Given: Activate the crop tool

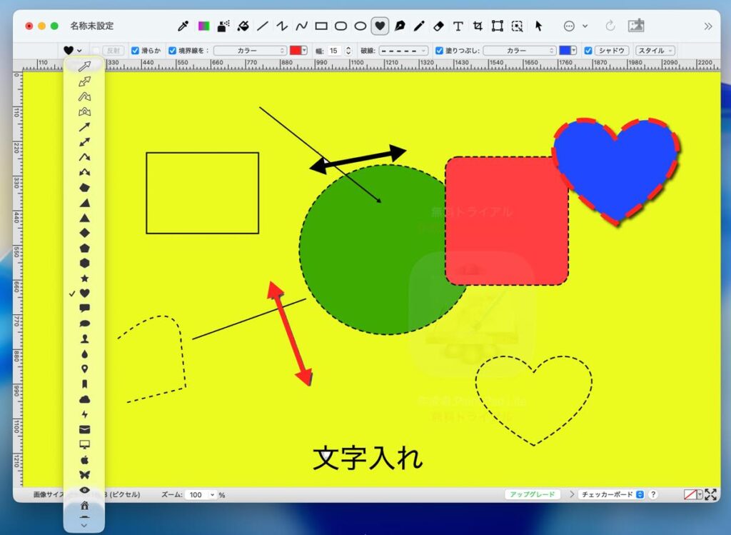Looking at the screenshot, I should click(478, 26).
